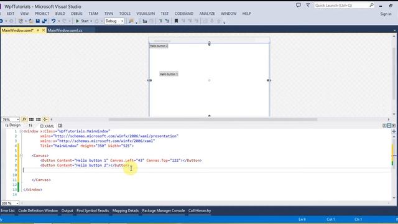Collapse the Canvas element outline in XAML

pos(21,156)
